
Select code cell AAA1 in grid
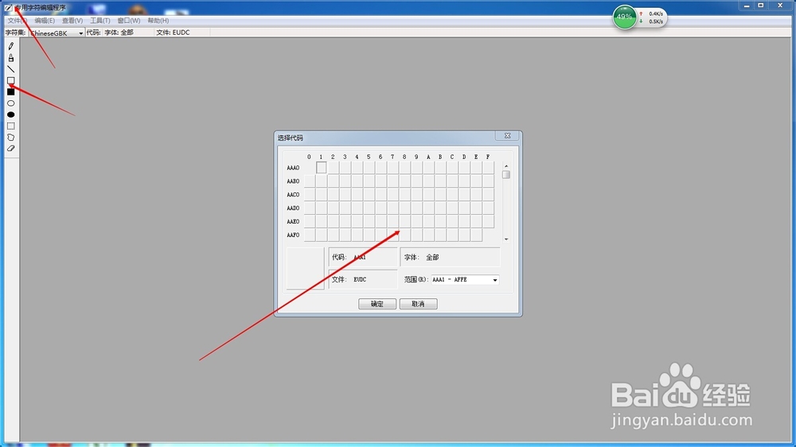click(322, 168)
